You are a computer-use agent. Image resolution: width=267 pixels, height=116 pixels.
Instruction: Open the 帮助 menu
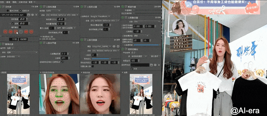point(14,2)
